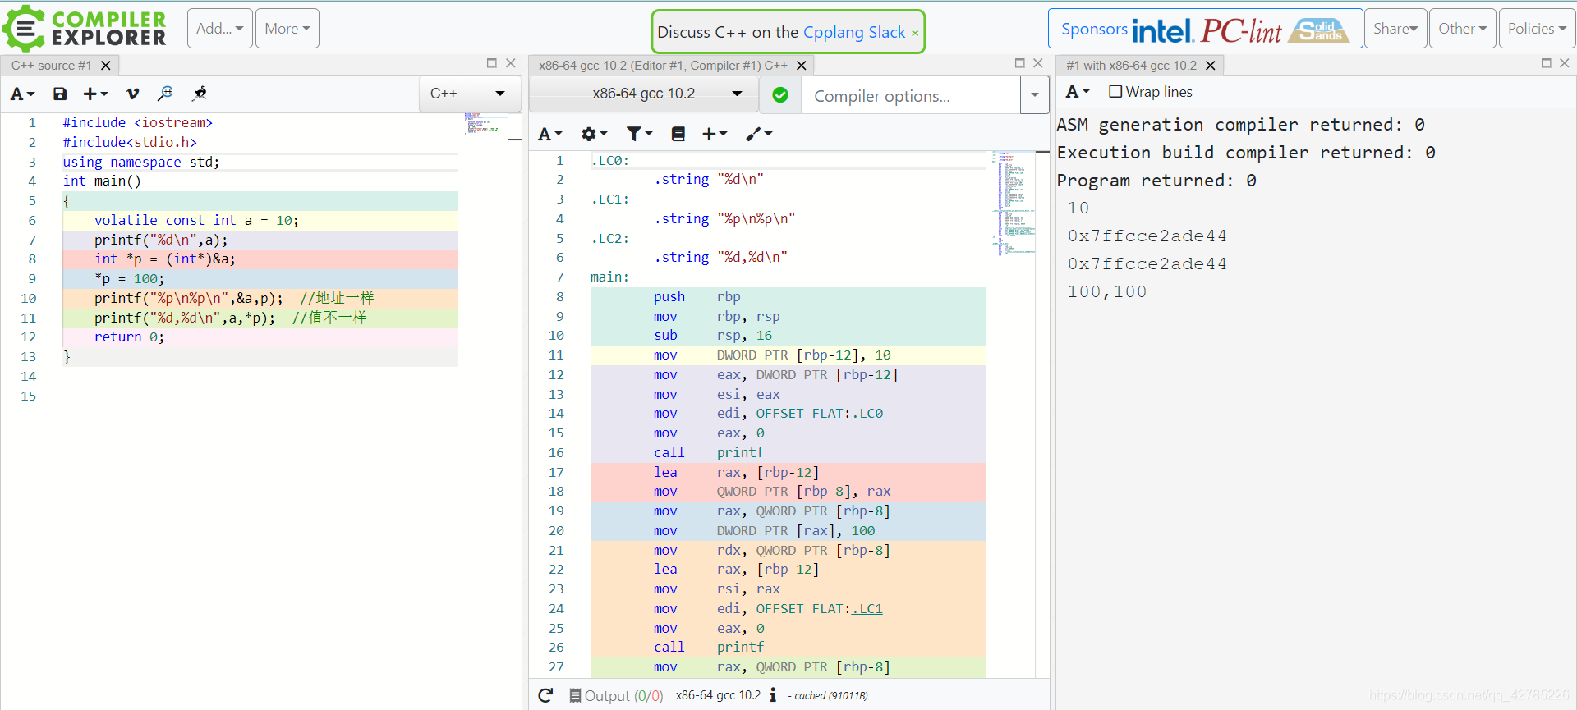The width and height of the screenshot is (1577, 710).
Task: Open the Cpplang Slack link
Action: point(853,32)
